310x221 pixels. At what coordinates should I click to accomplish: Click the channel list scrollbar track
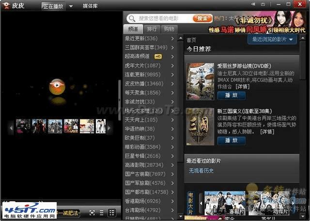coord(181,188)
